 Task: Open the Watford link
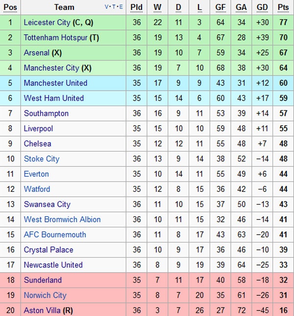pyautogui.click(x=37, y=189)
